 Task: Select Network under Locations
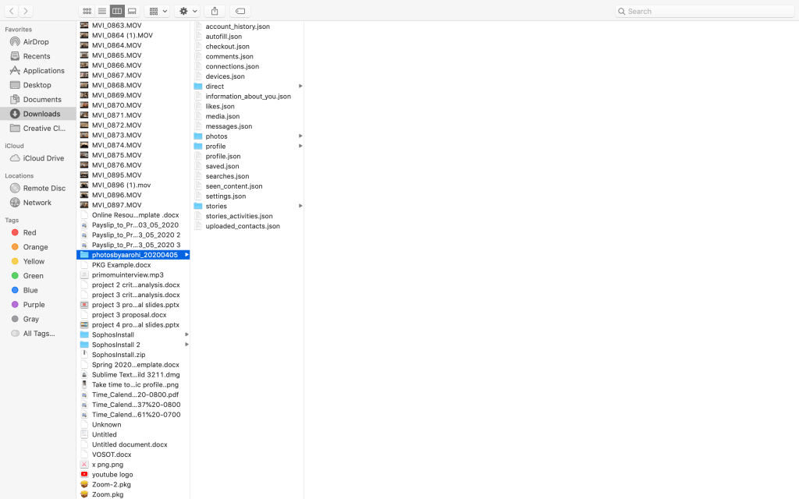point(37,203)
